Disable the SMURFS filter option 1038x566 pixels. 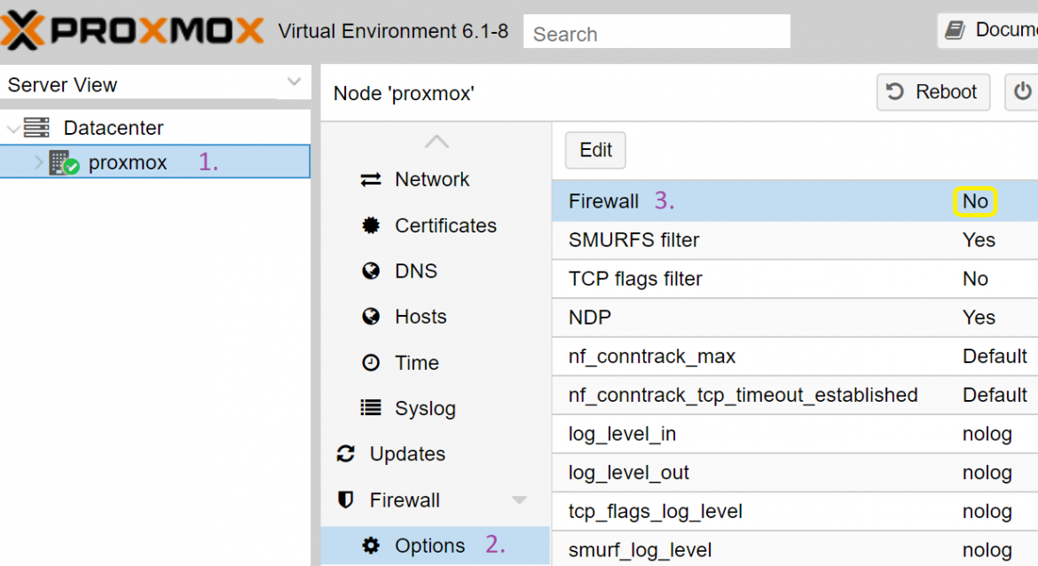coord(978,240)
